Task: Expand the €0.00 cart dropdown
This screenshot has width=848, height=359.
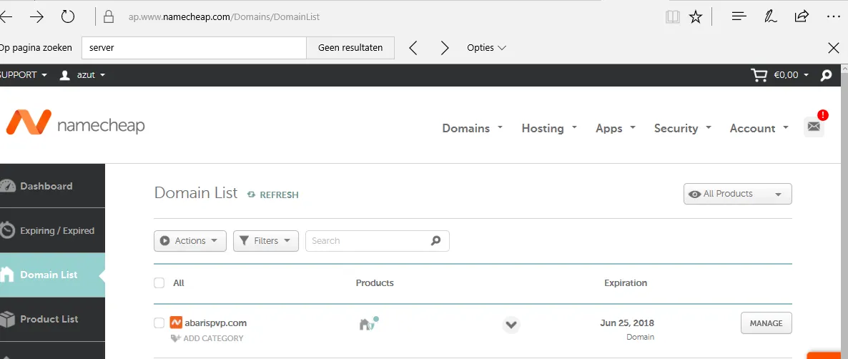Action: click(793, 75)
